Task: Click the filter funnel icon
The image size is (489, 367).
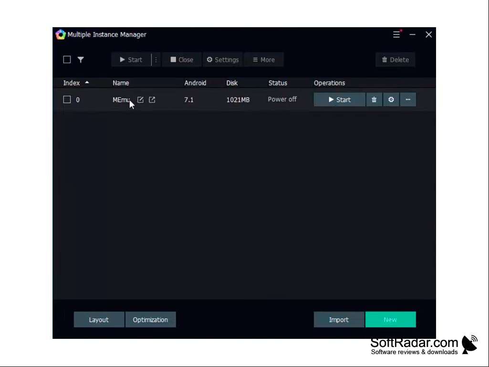Action: tap(81, 60)
